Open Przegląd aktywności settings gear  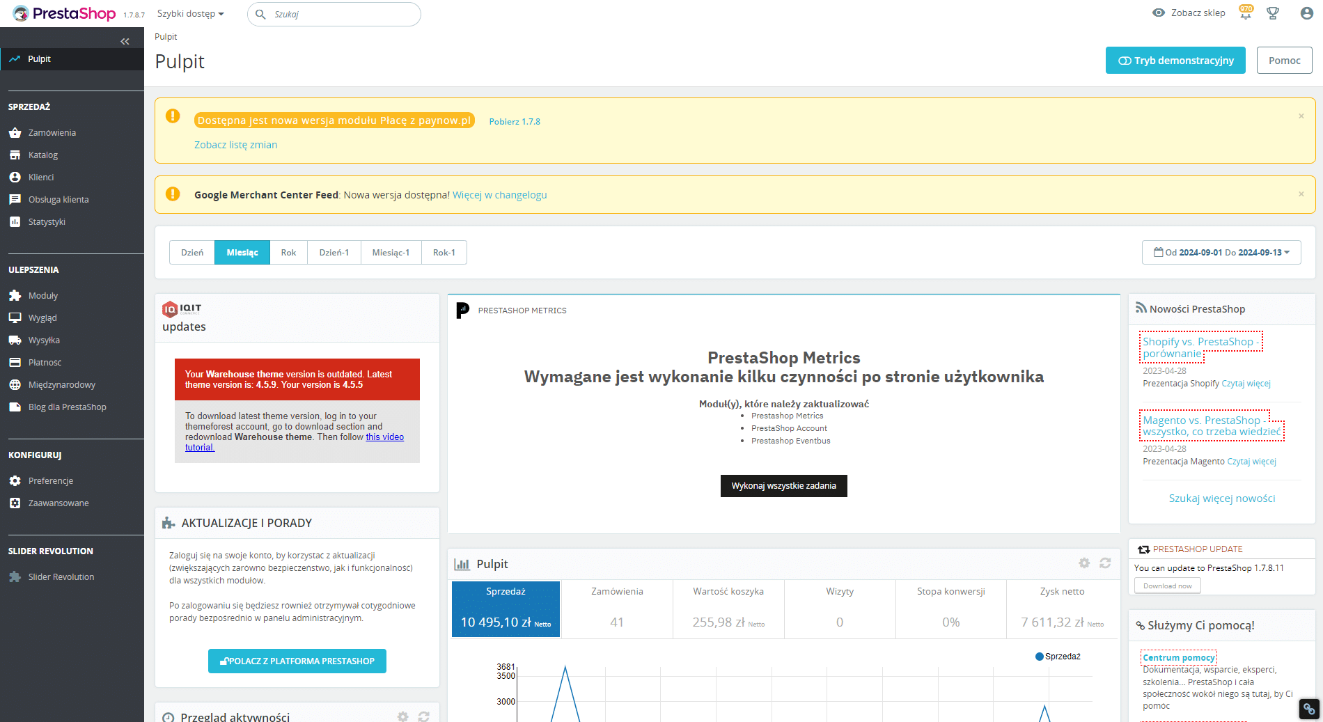[x=402, y=716]
